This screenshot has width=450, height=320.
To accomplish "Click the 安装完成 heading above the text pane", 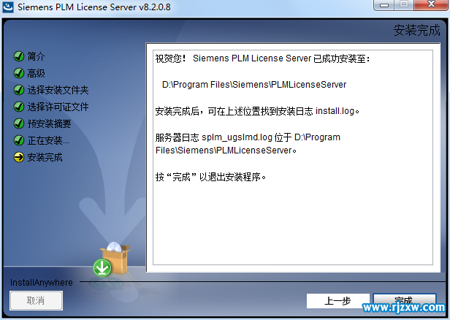I will (416, 30).
